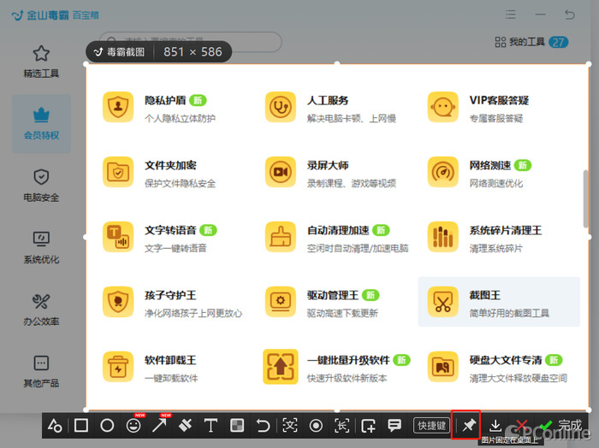Open the 一键批量升级软件 upgrade icon
599x448 pixels.
click(281, 366)
